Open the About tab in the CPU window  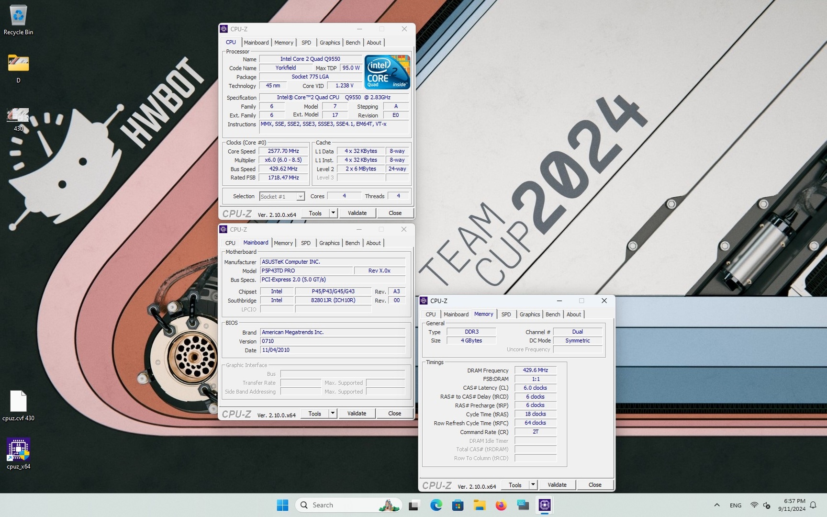tap(374, 43)
